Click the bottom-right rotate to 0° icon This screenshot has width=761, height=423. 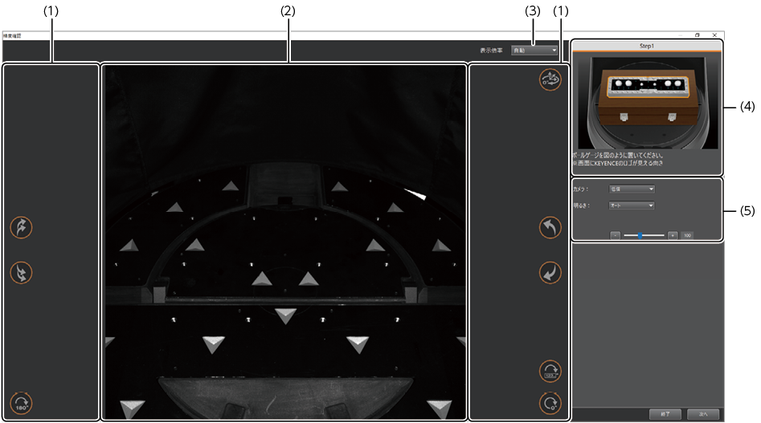point(550,402)
